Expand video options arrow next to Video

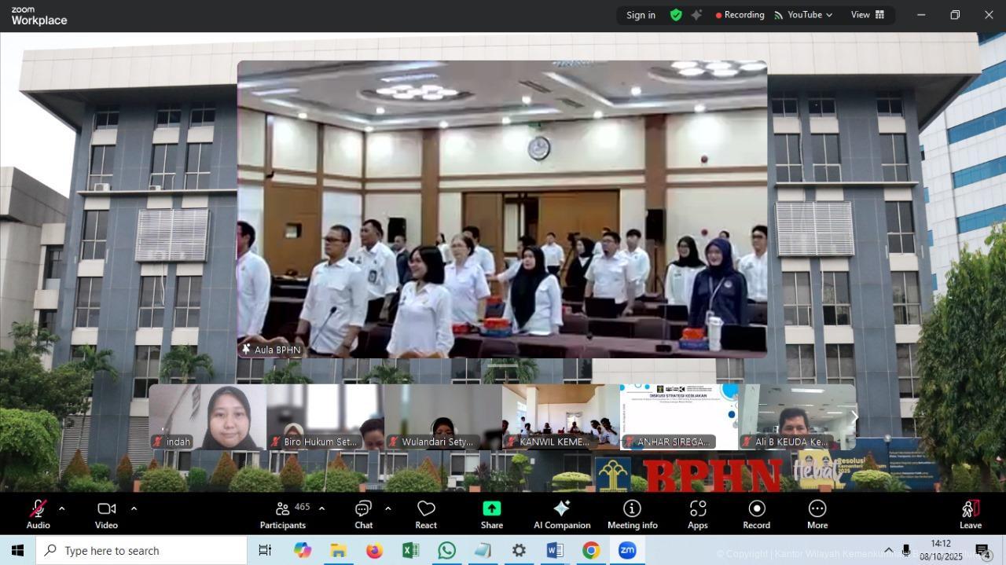point(134,508)
